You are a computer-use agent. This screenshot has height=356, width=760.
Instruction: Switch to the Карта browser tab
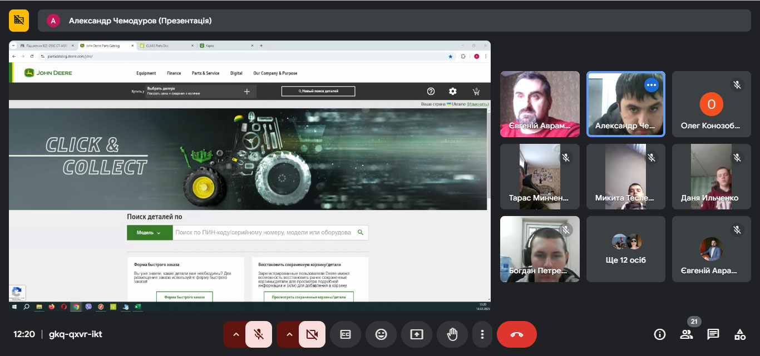pos(225,46)
